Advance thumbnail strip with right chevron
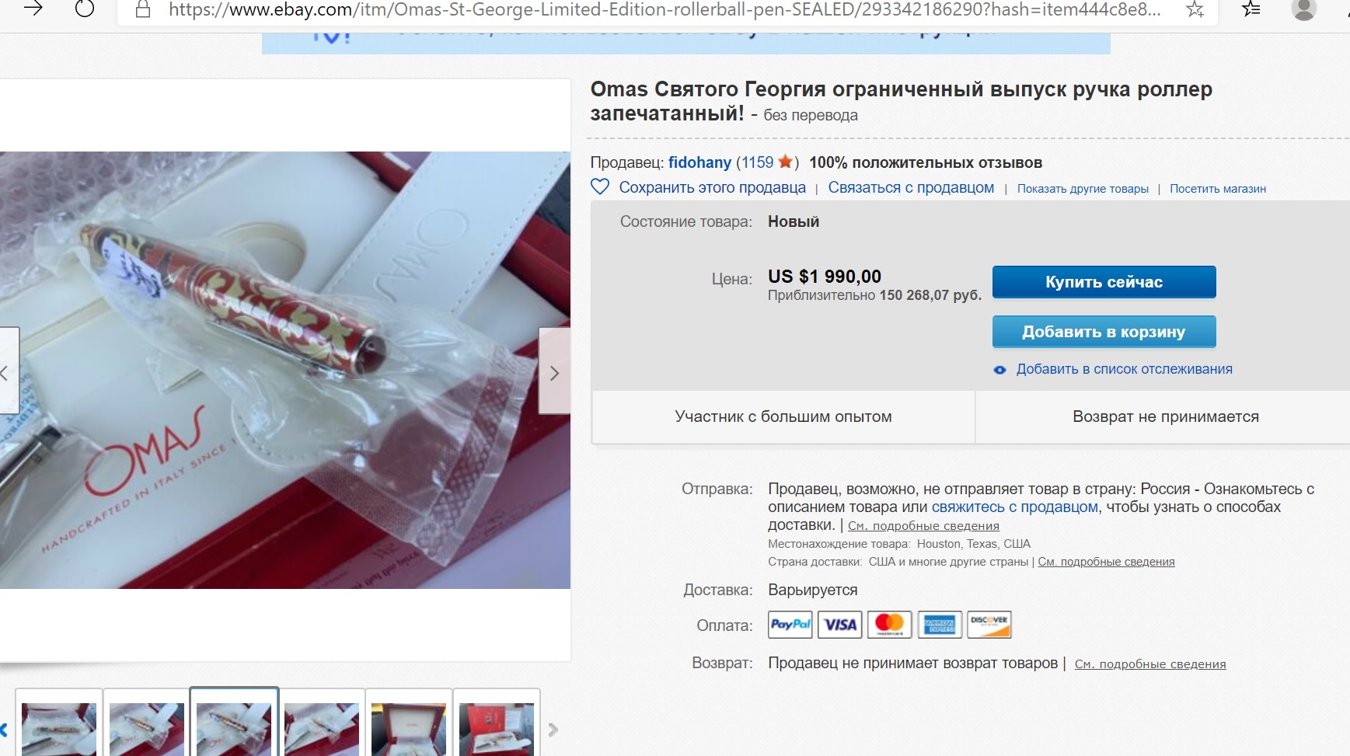Viewport: 1350px width, 756px height. tap(553, 730)
